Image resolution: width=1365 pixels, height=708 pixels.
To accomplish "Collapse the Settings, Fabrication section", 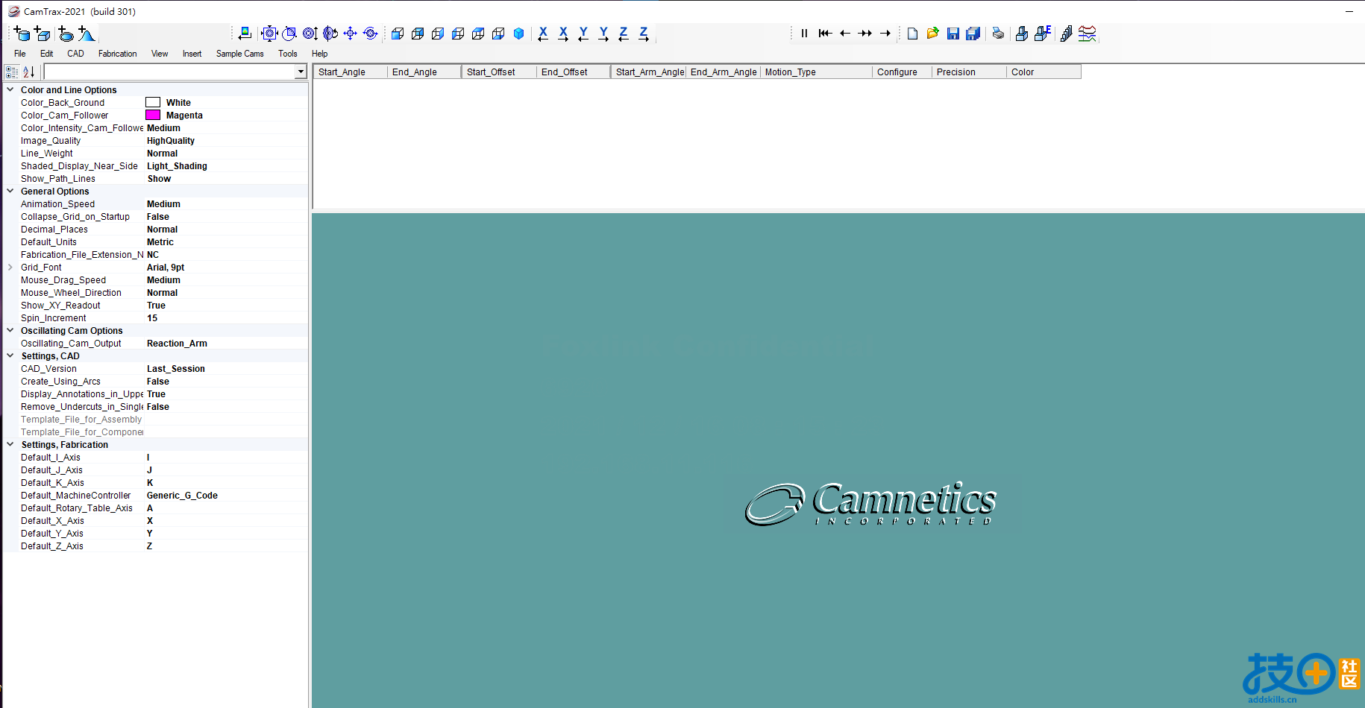I will tap(10, 444).
